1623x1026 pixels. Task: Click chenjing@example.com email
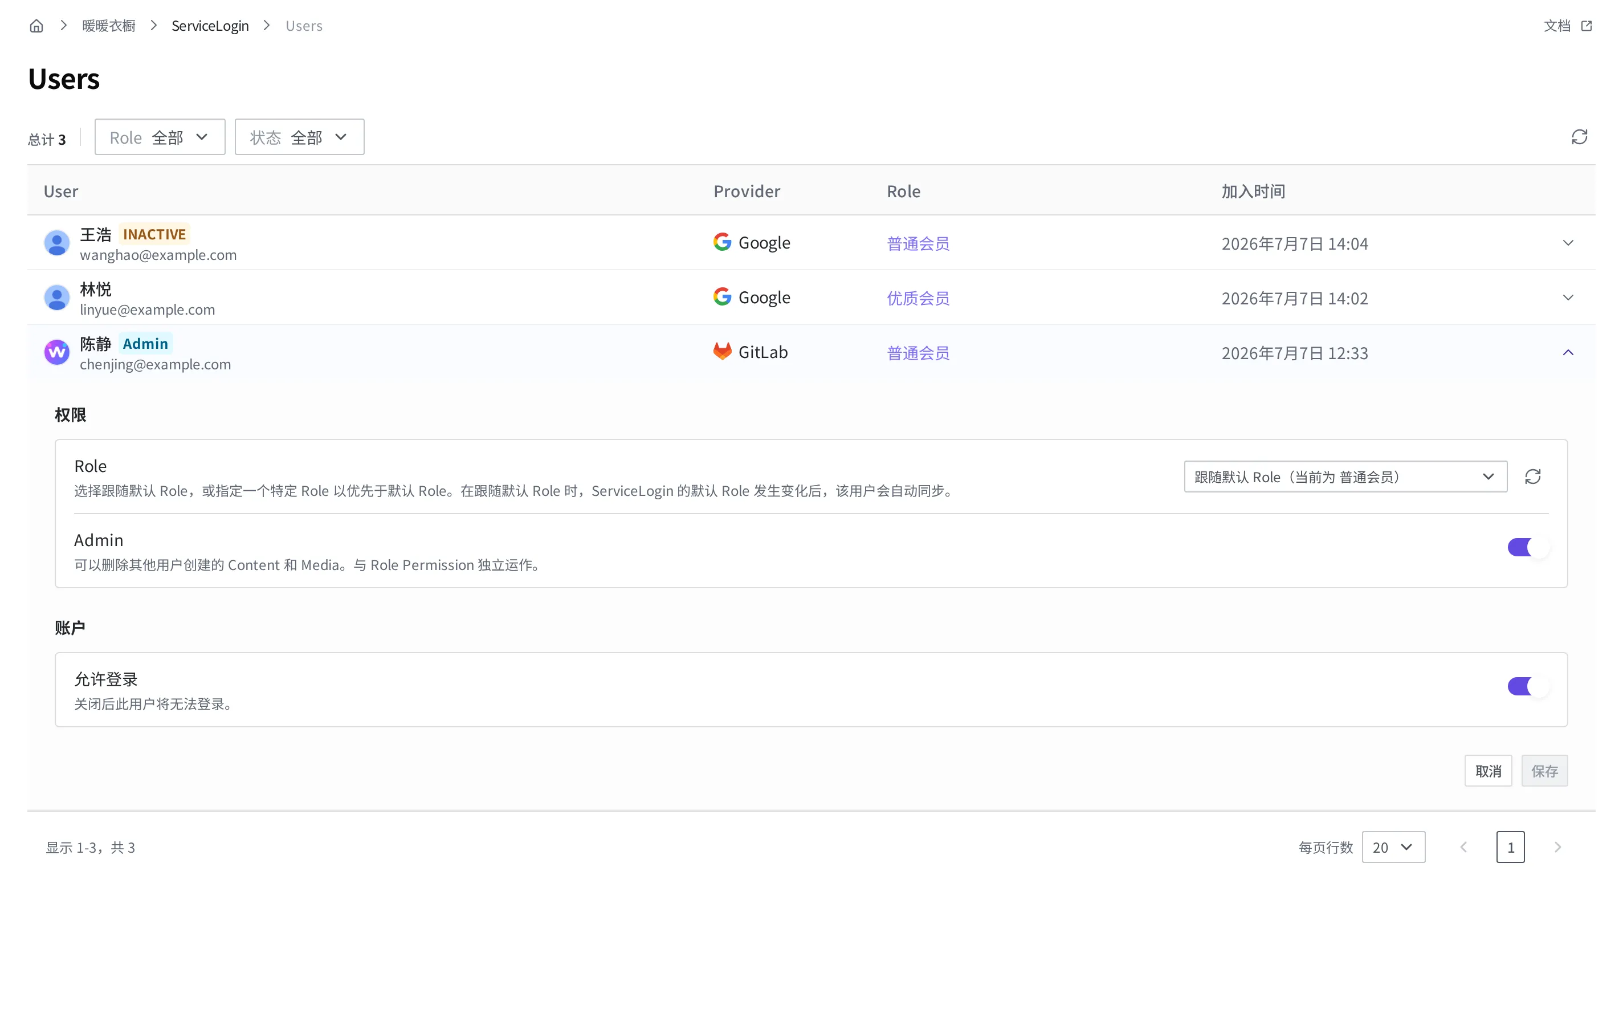155,364
